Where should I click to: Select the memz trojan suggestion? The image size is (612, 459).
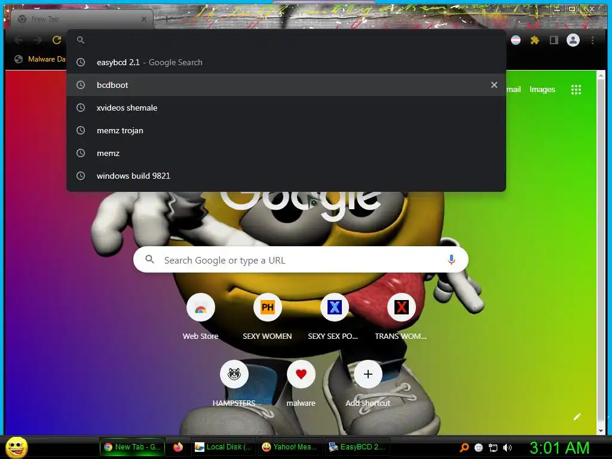pyautogui.click(x=286, y=130)
